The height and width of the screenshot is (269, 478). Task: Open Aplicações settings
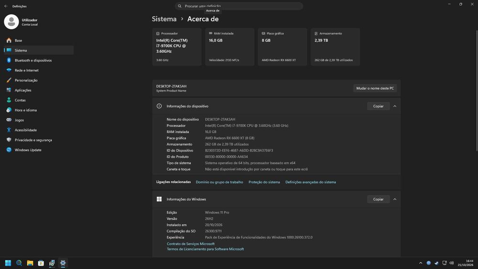click(x=38, y=90)
